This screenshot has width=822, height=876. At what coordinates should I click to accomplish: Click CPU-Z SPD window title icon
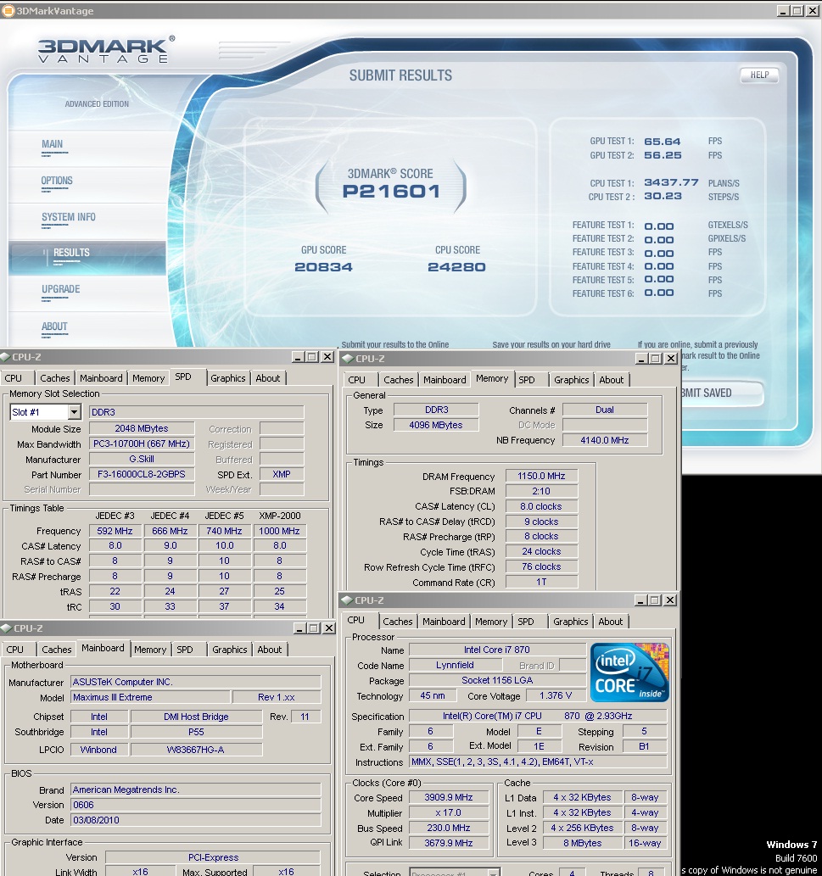(5, 356)
